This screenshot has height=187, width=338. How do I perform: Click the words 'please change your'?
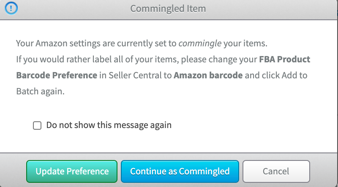[x=224, y=59]
